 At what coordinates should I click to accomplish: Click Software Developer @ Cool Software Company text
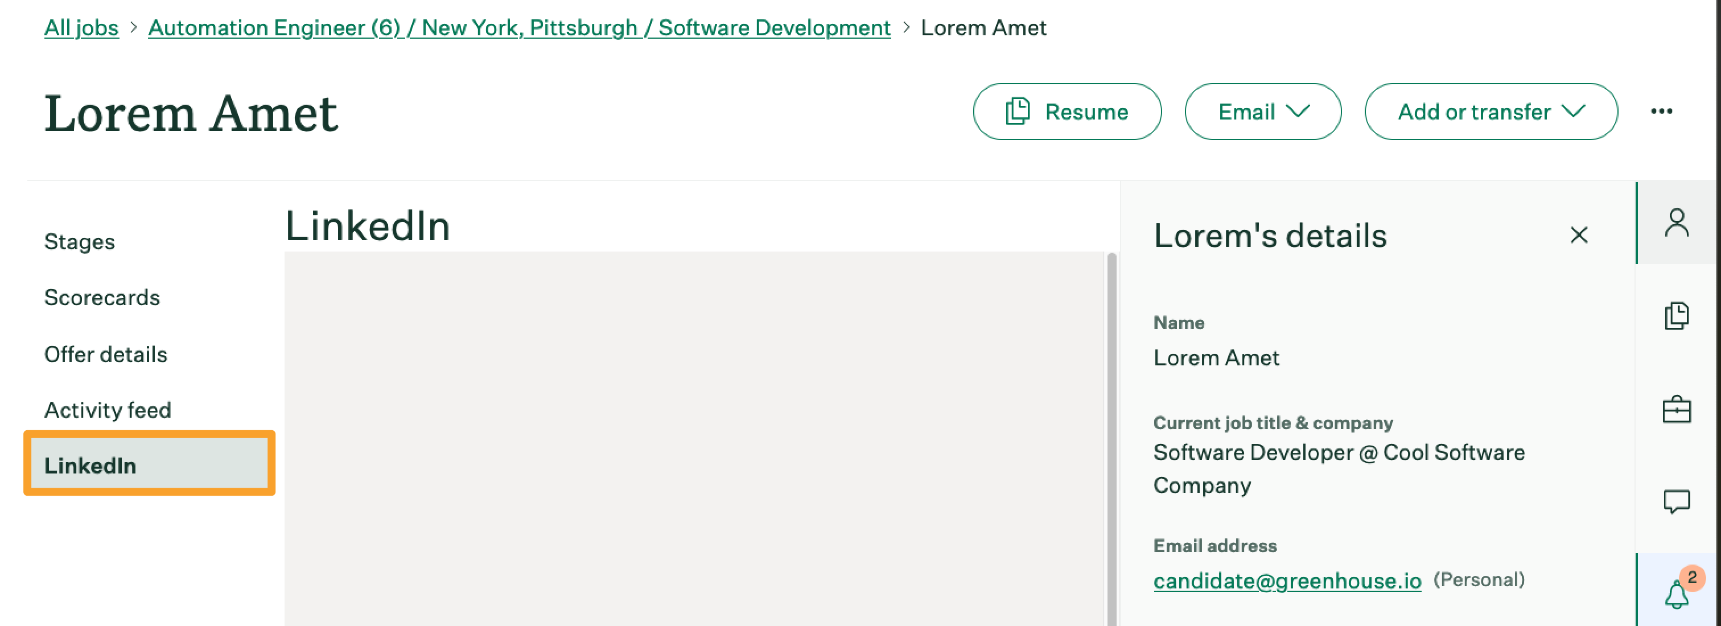(1339, 468)
